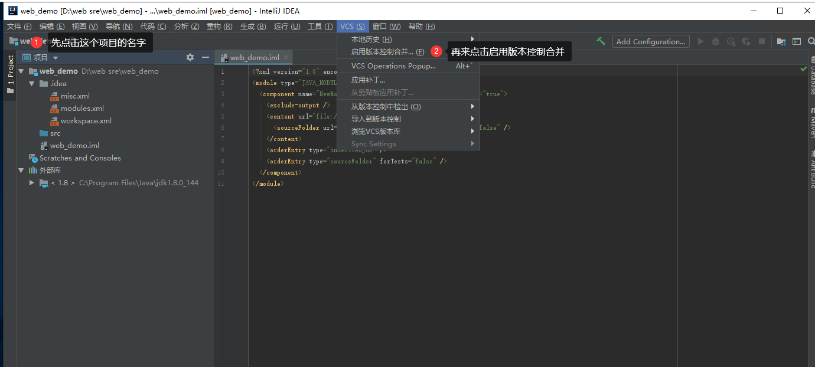
Task: Open Project view settings gear icon
Action: 190,57
